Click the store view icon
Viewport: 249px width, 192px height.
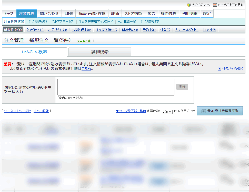pos(215,5)
